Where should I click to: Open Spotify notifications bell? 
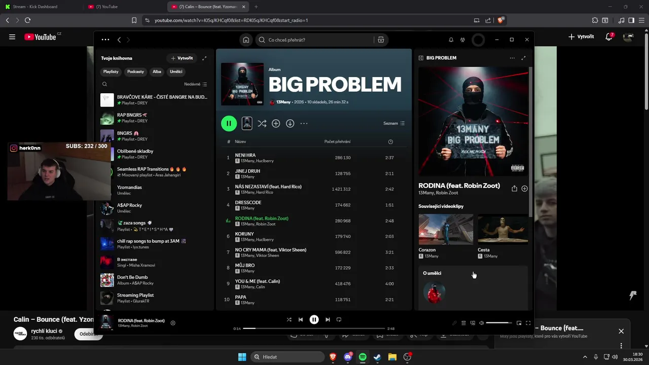451,40
